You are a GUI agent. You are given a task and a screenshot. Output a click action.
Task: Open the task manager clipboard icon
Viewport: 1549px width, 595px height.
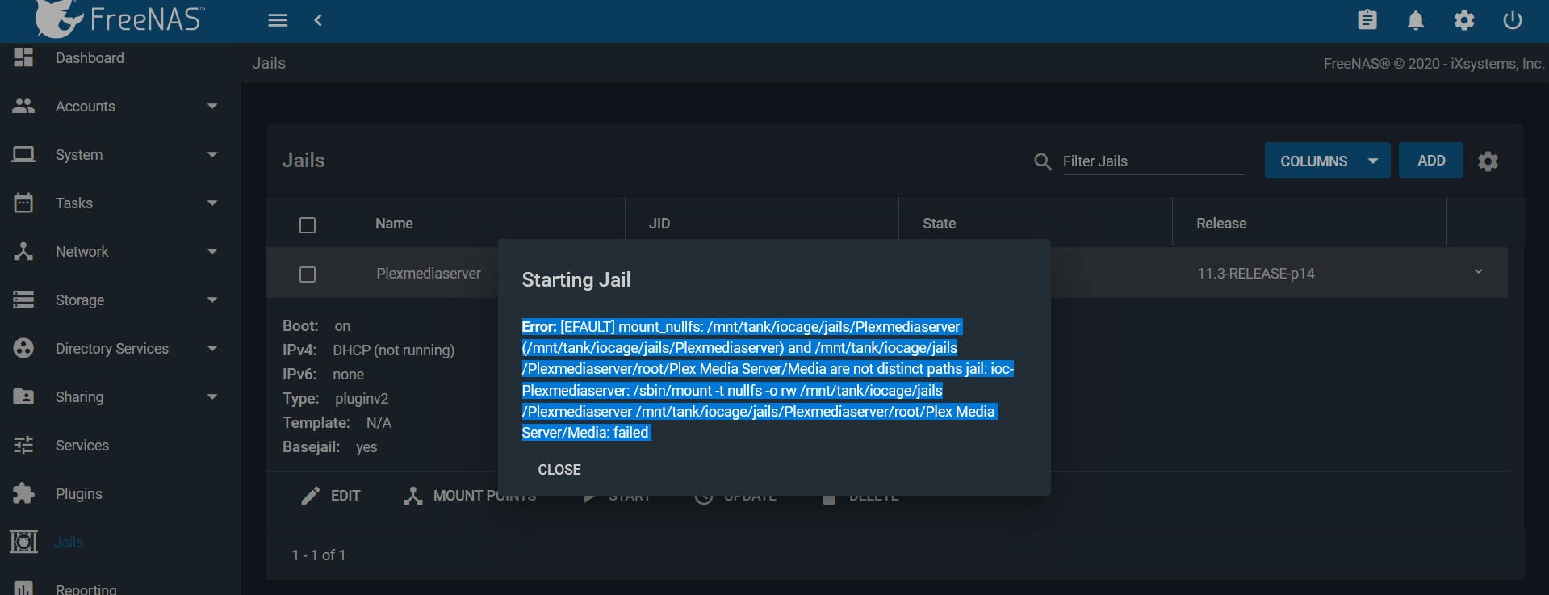1367,19
